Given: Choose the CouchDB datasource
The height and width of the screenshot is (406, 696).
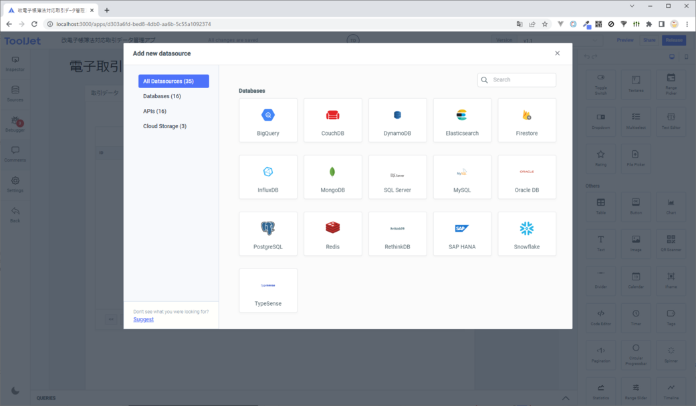Looking at the screenshot, I should [x=333, y=120].
